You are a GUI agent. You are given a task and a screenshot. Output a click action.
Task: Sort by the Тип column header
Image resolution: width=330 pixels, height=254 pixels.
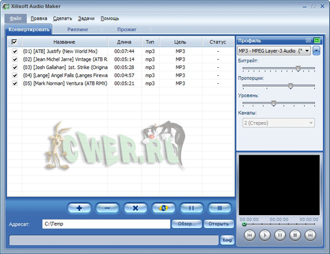pos(150,42)
